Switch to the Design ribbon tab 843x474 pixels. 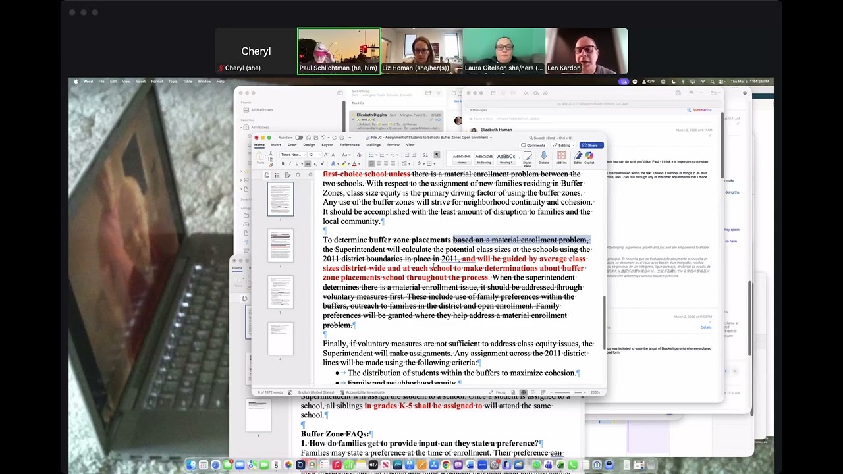309,145
